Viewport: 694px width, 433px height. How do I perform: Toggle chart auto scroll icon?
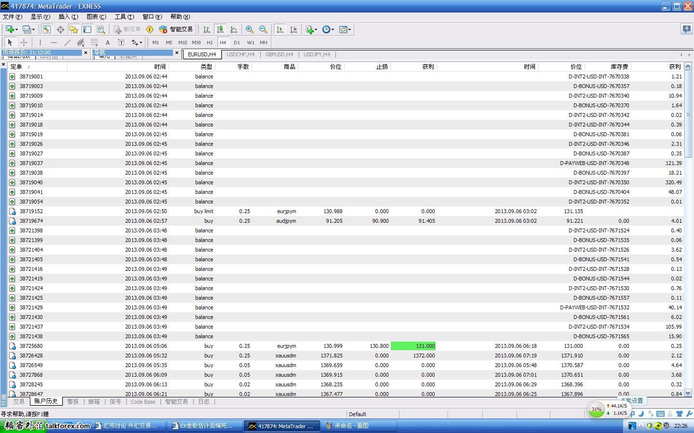coord(280,29)
